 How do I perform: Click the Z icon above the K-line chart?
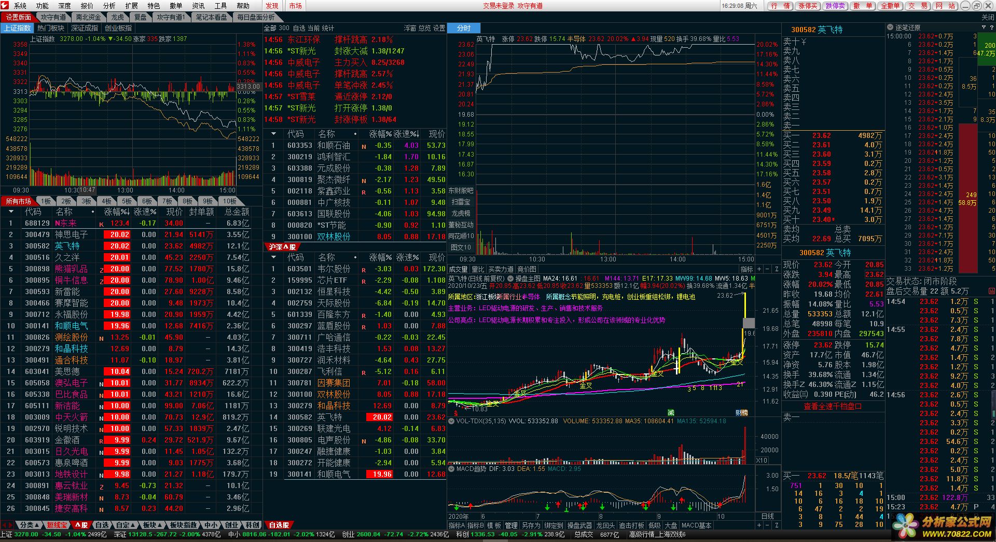[x=777, y=269]
